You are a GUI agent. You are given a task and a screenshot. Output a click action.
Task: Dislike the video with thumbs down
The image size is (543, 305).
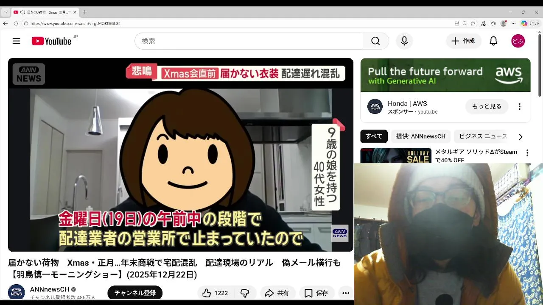(x=245, y=293)
